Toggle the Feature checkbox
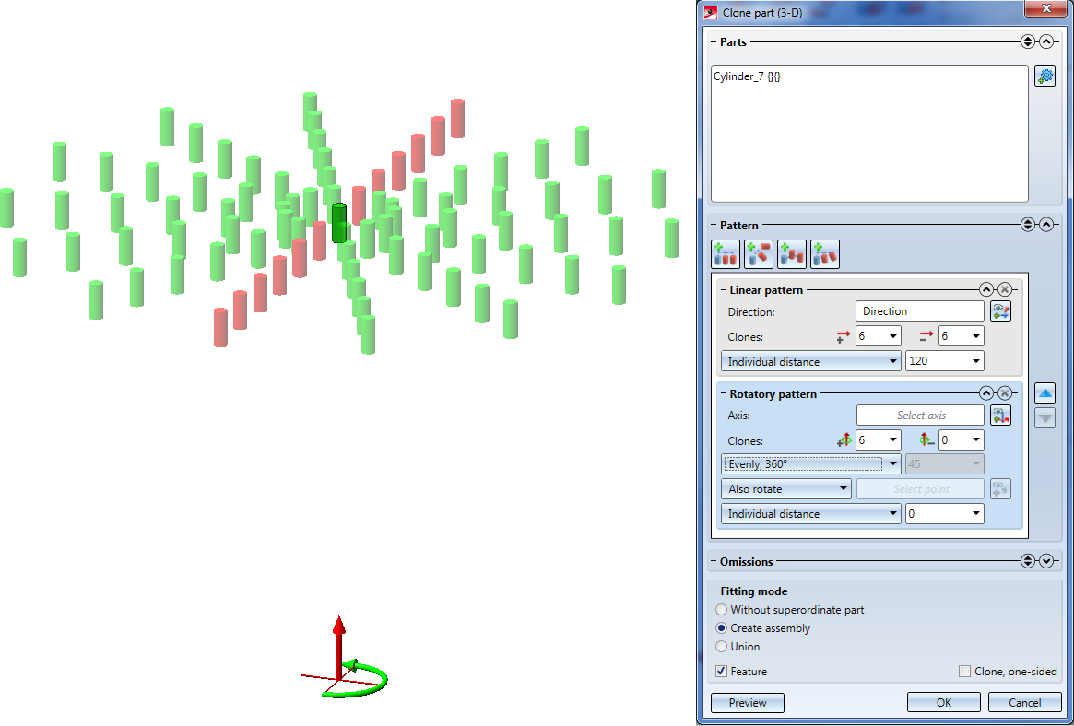This screenshot has height=726, width=1074. click(721, 672)
